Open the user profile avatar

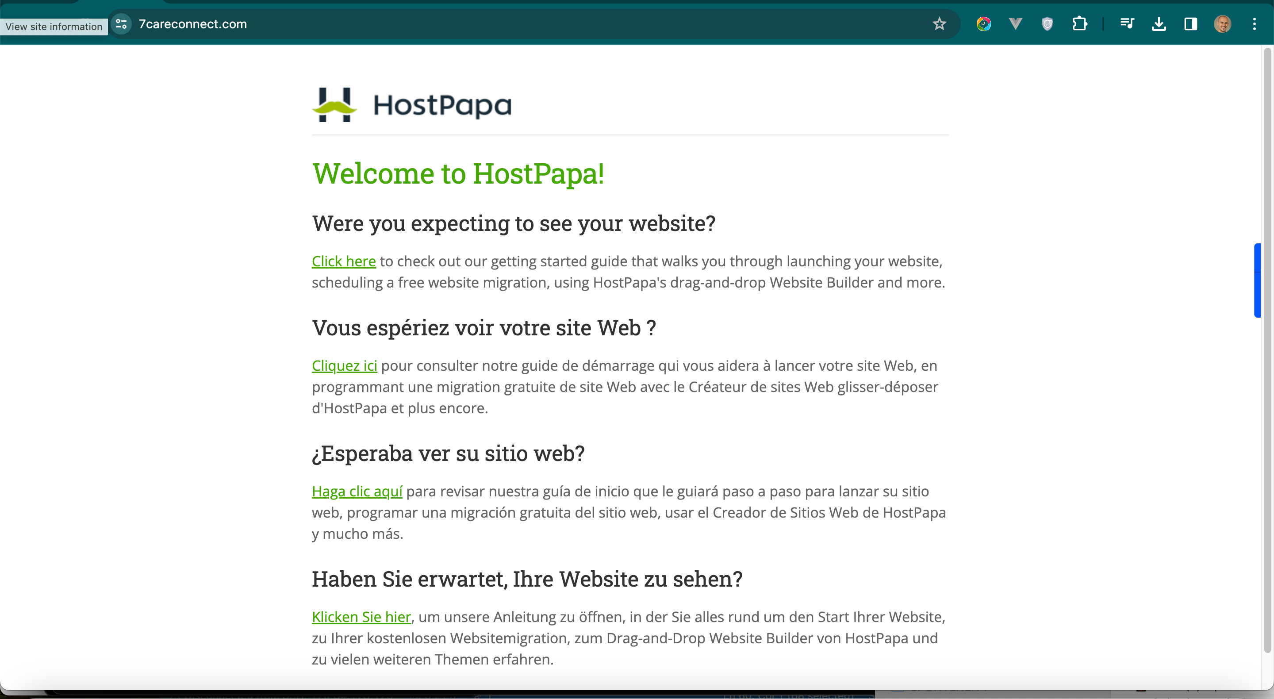coord(1223,24)
